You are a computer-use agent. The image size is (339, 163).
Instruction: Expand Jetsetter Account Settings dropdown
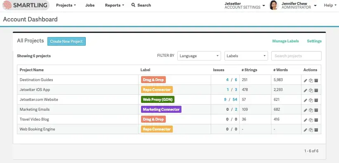[245, 5]
